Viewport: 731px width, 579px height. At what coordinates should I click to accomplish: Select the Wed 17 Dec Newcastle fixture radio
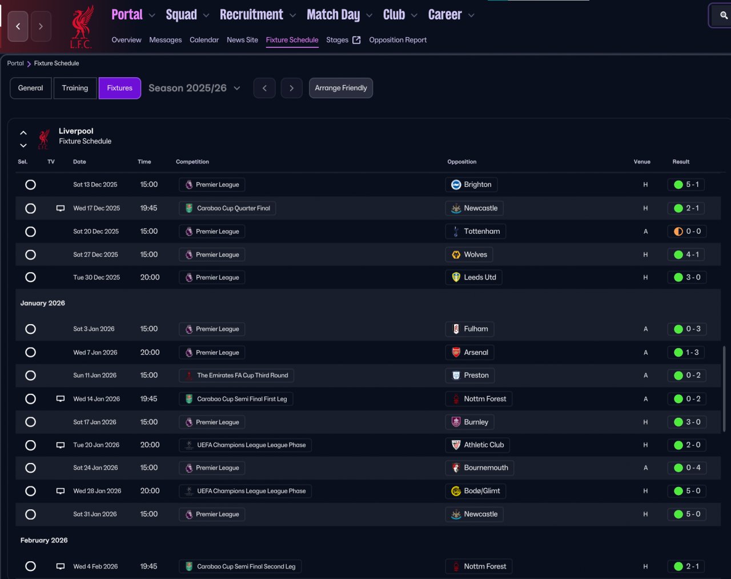[x=31, y=209]
